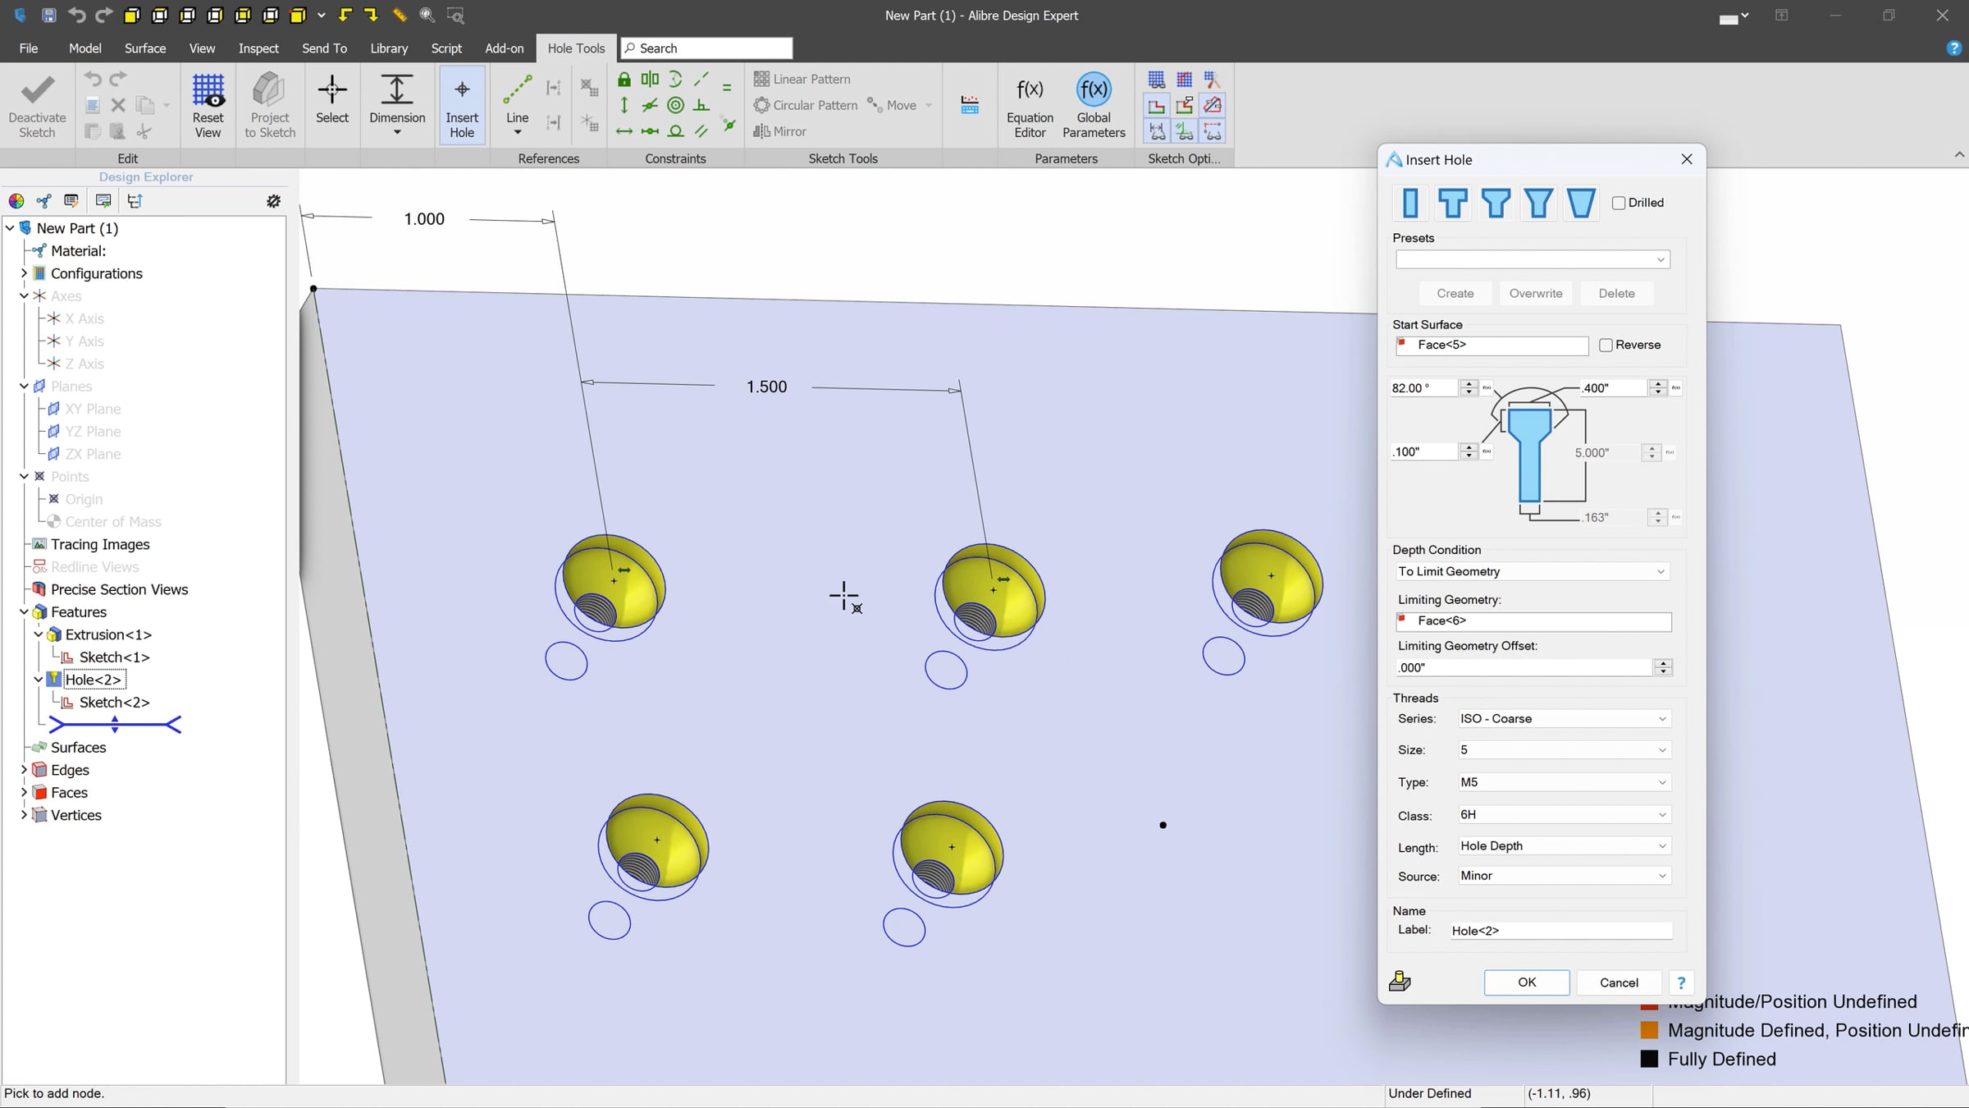Click the Insert Hole tool icon
Screen dimensions: 1969x1108
coord(462,91)
